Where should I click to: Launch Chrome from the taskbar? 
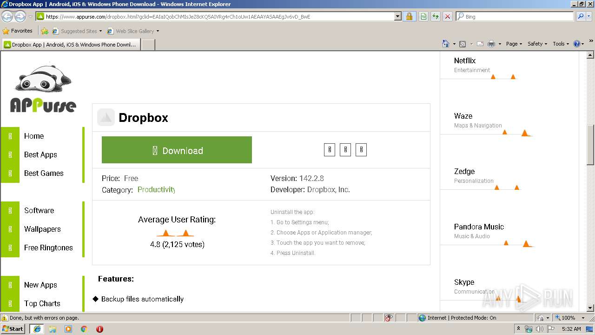click(84, 328)
